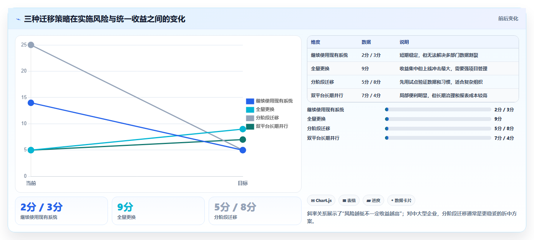This screenshot has height=240, width=534.
Task: Click the blue data point at 14
Action: click(31, 103)
